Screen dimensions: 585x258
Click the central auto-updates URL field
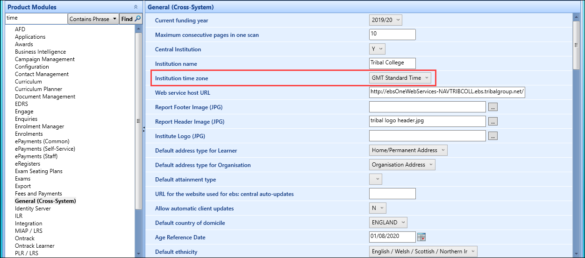(x=392, y=194)
